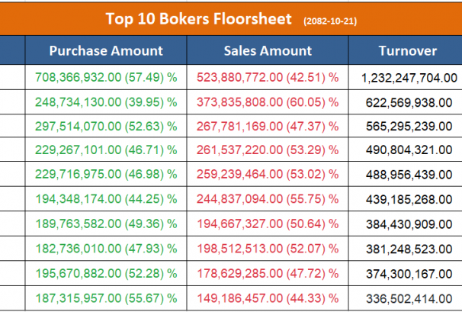Click the Sales Amount column header
Image resolution: width=462 pixels, height=312 pixels.
(x=268, y=51)
